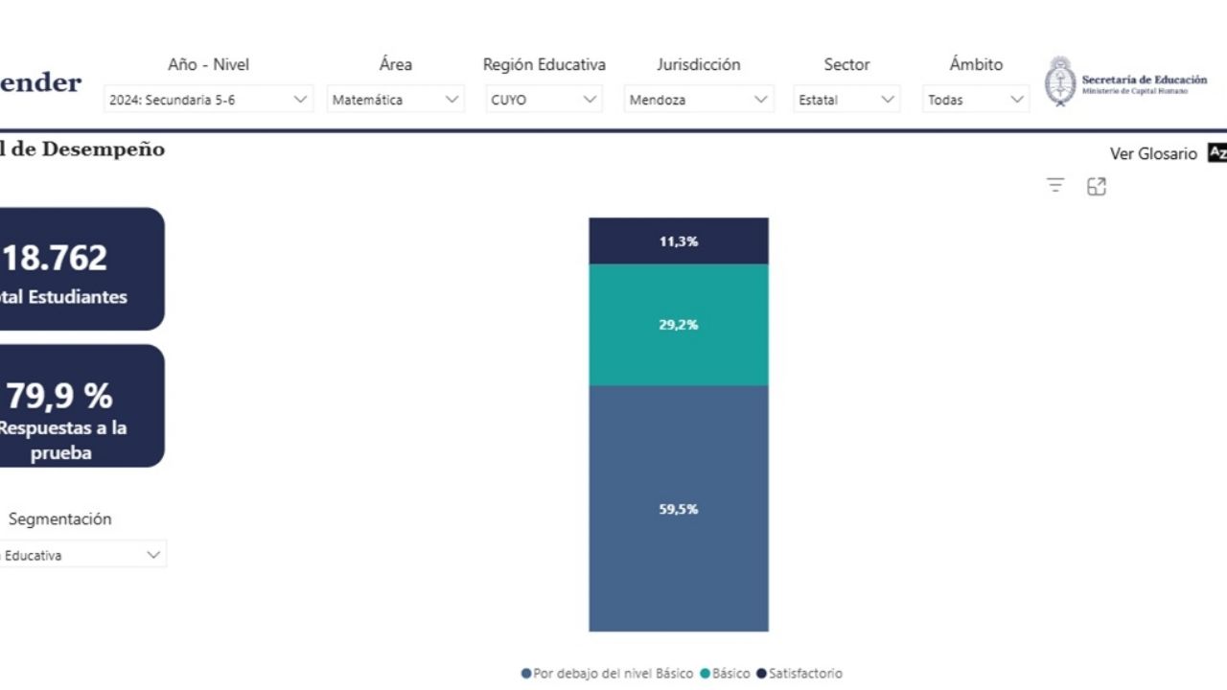
Task: Toggle the Básico legend item
Action: (726, 674)
